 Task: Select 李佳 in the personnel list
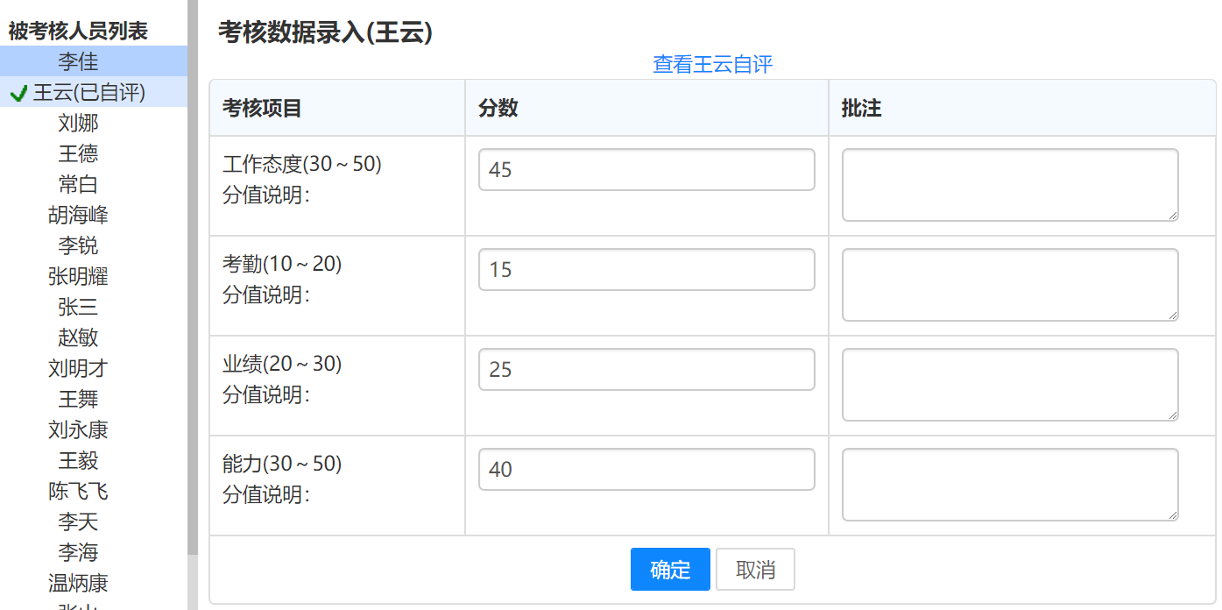[x=78, y=61]
